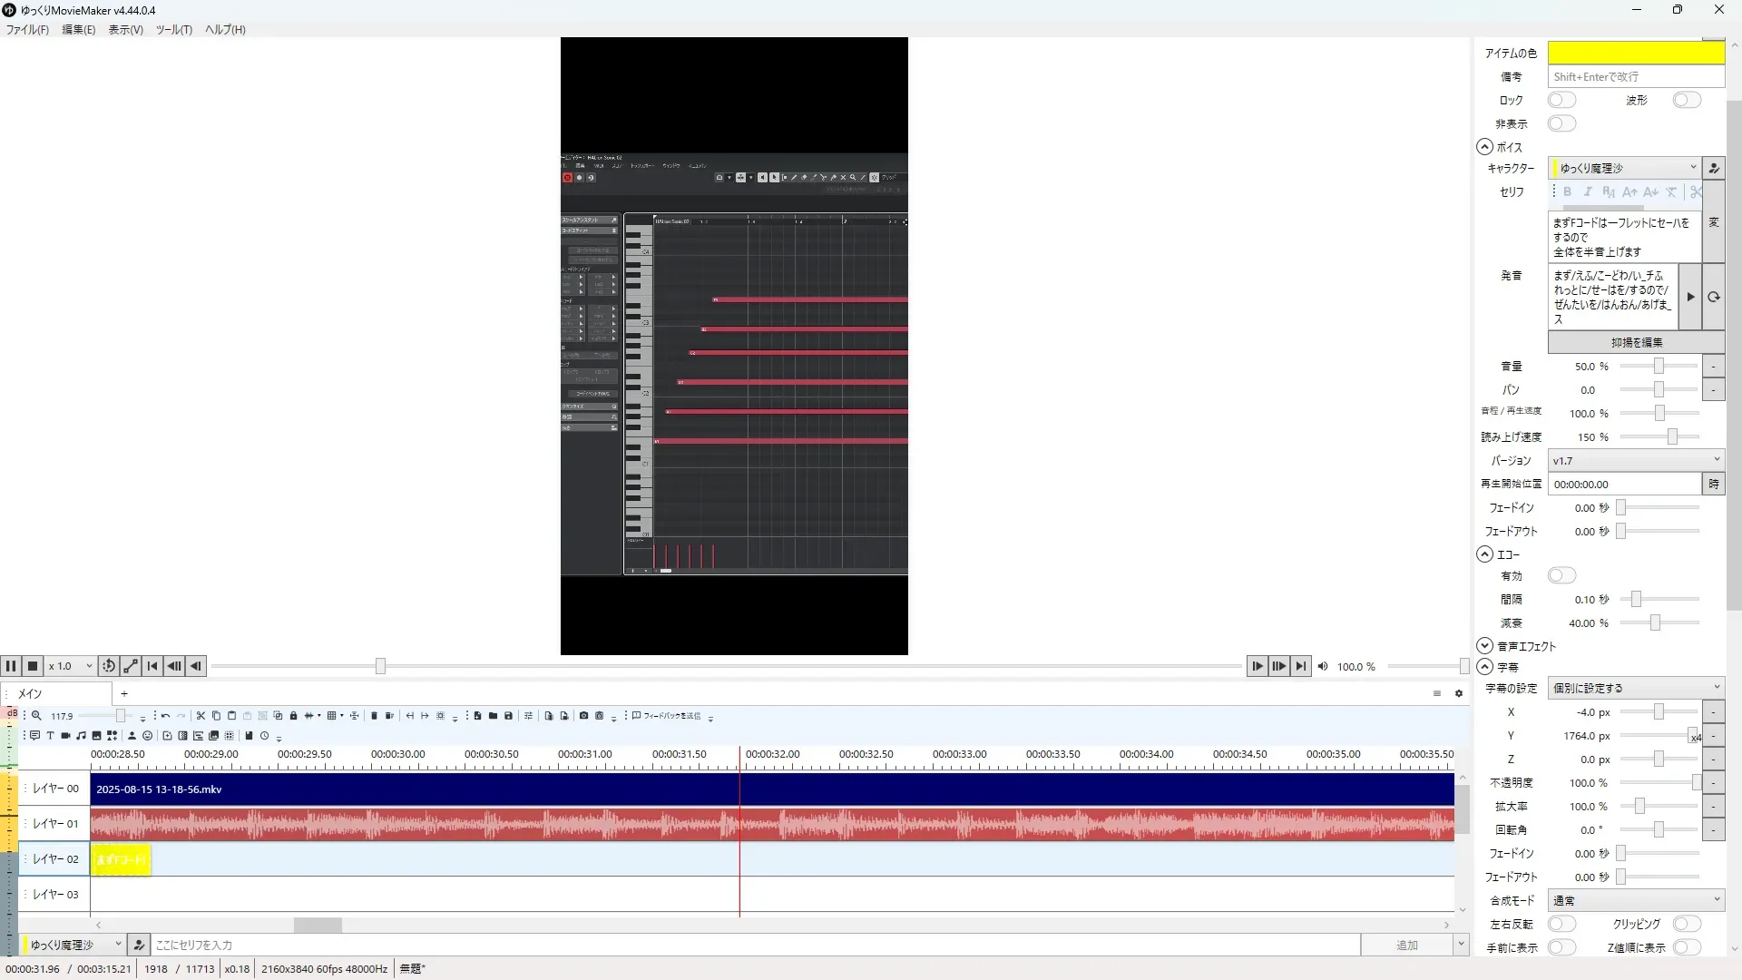
Task: Click the 抑揚を編集 button
Action: [1636, 342]
